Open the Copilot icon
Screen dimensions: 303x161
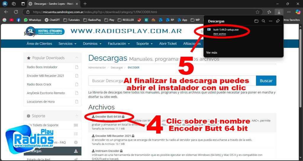pyautogui.click(x=298, y=12)
